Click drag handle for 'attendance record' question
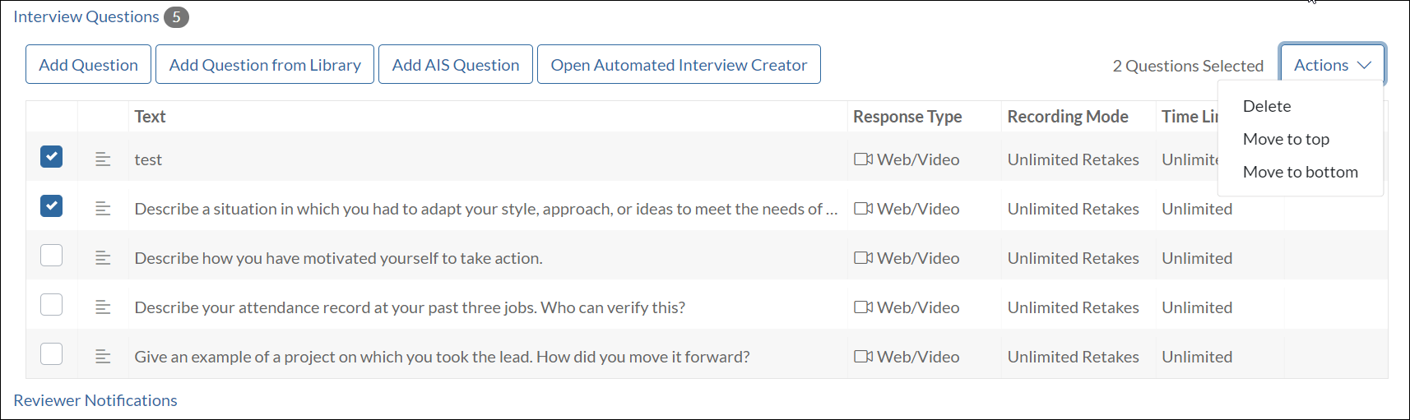Viewport: 1410px width, 420px height. [103, 307]
